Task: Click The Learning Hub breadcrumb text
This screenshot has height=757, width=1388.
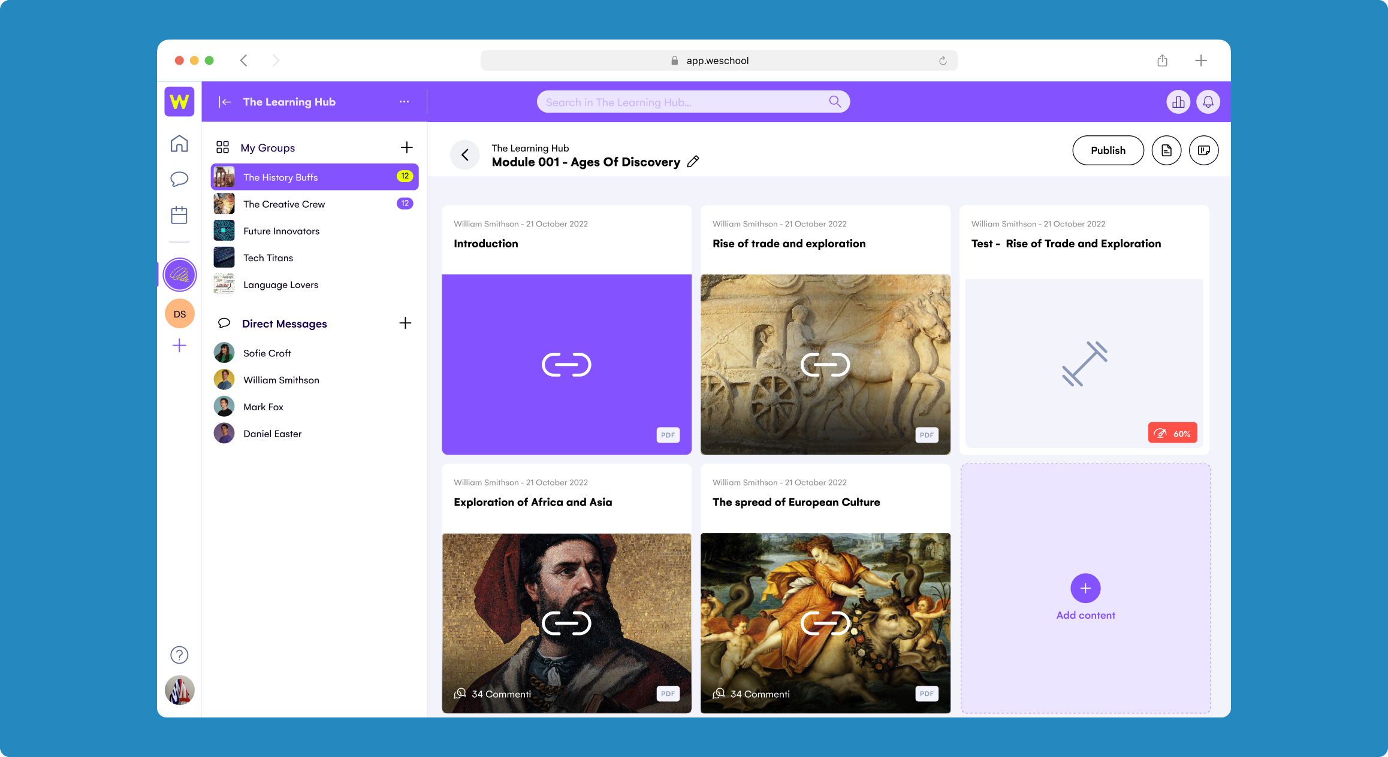Action: click(530, 148)
